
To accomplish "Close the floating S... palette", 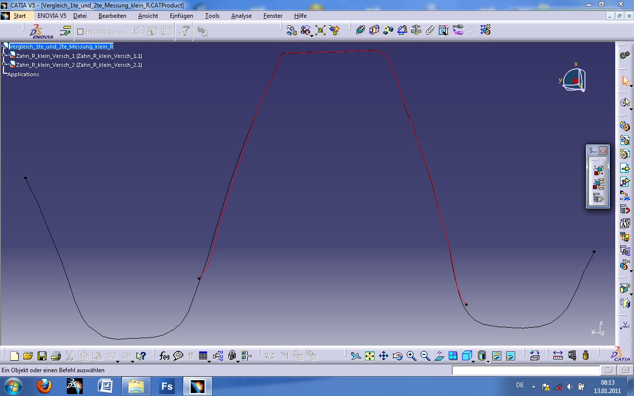I will [x=603, y=150].
